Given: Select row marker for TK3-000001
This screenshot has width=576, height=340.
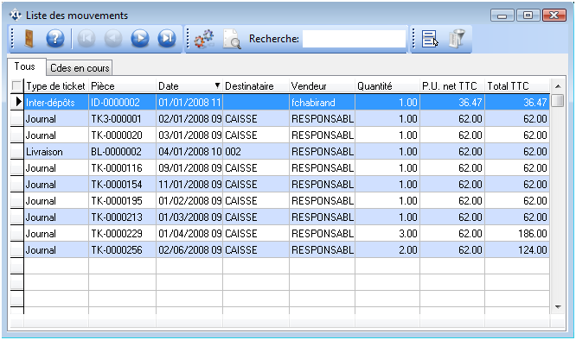Looking at the screenshot, I should pyautogui.click(x=17, y=119).
